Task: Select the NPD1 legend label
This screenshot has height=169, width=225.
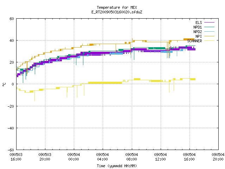Action: point(198,27)
